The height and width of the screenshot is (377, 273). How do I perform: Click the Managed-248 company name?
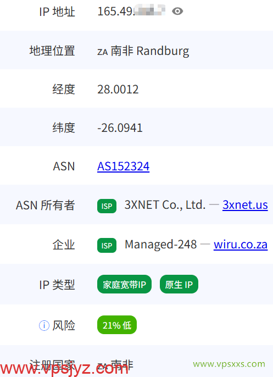click(161, 245)
